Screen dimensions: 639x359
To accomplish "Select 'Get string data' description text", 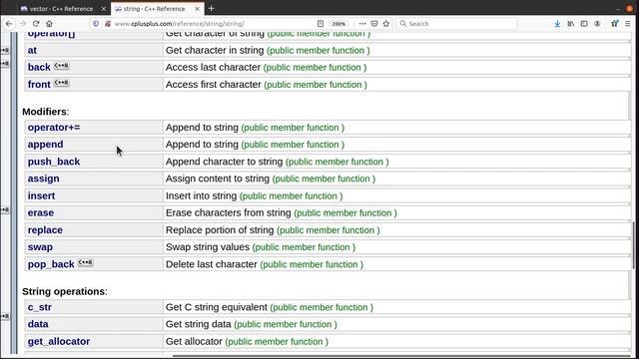I will [199, 324].
